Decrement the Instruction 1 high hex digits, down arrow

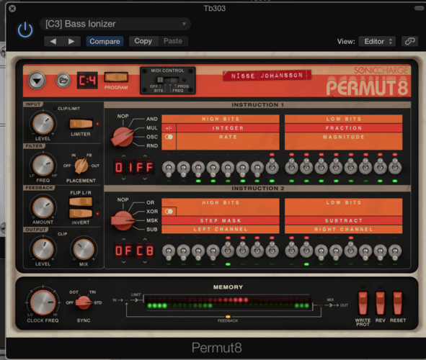(123, 179)
